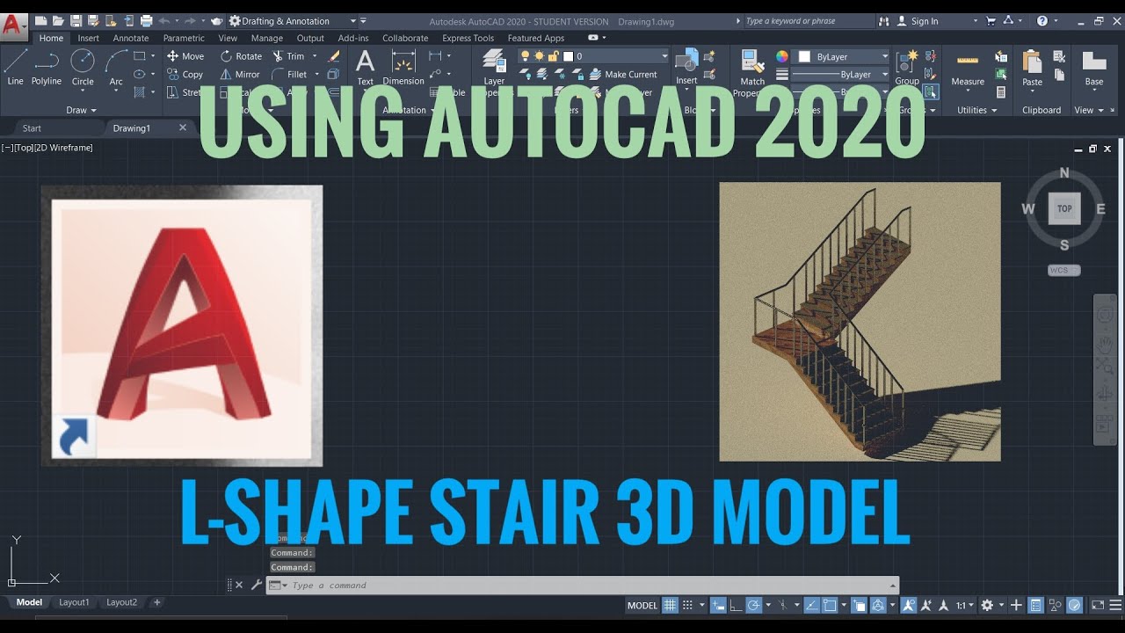Click the Copy command button
This screenshot has width=1125, height=633.
(185, 75)
